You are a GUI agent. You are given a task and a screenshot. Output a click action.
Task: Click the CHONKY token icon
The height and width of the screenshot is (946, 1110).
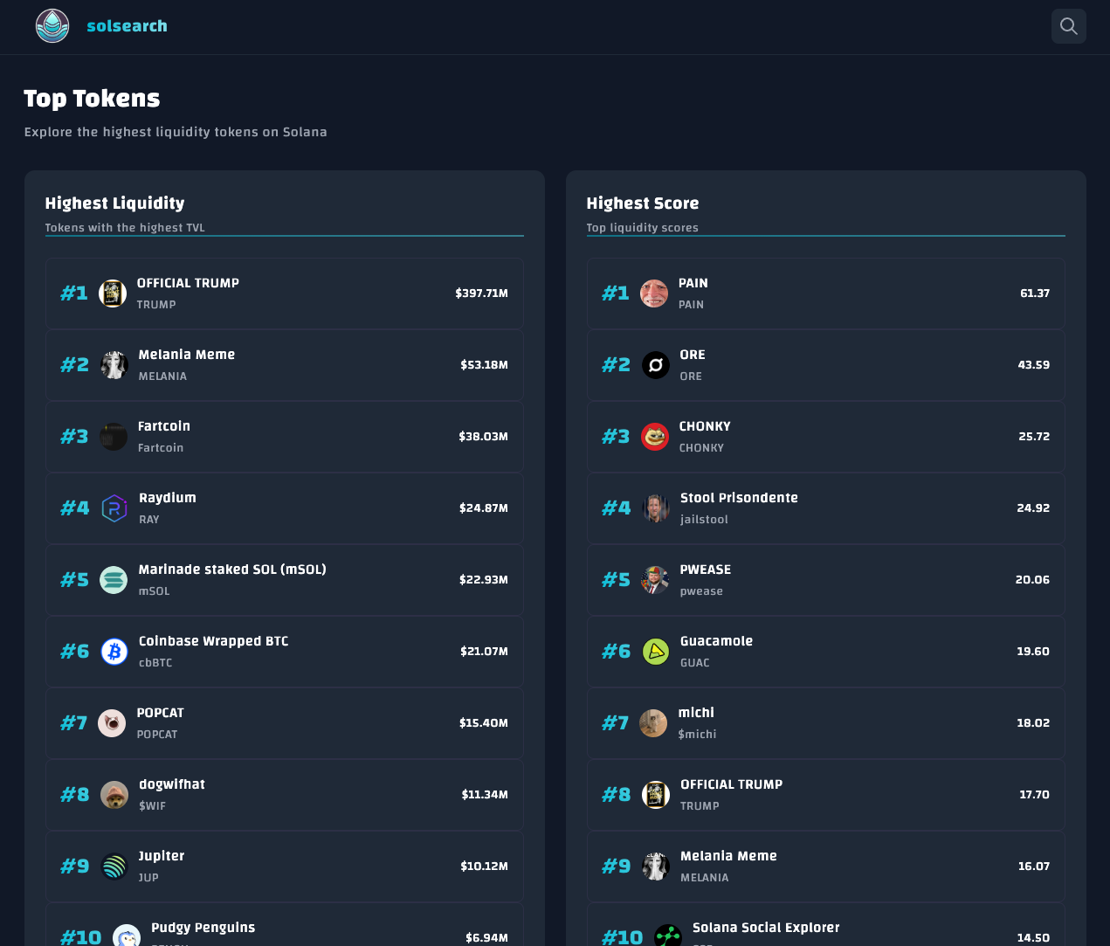pos(655,437)
